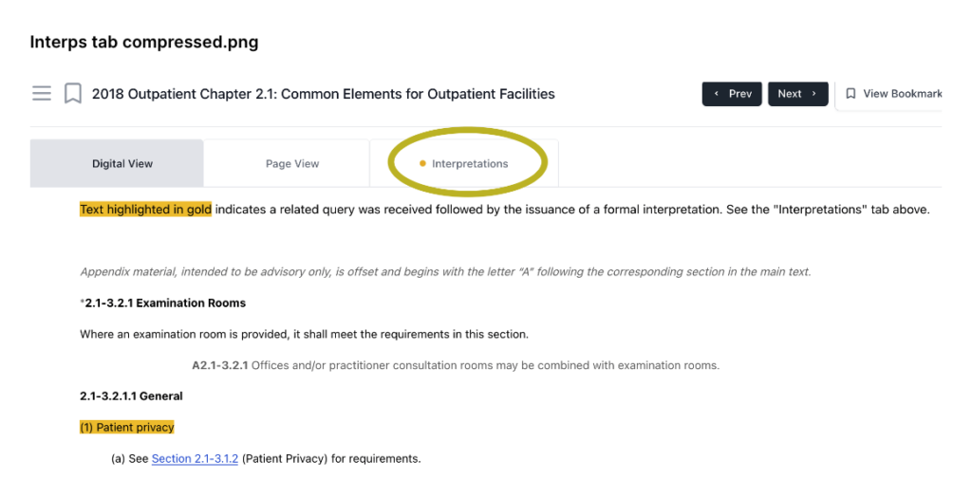Click the highlighted (1) Patient privacy text
Viewport: 972px width, 497px height.
[x=127, y=428]
